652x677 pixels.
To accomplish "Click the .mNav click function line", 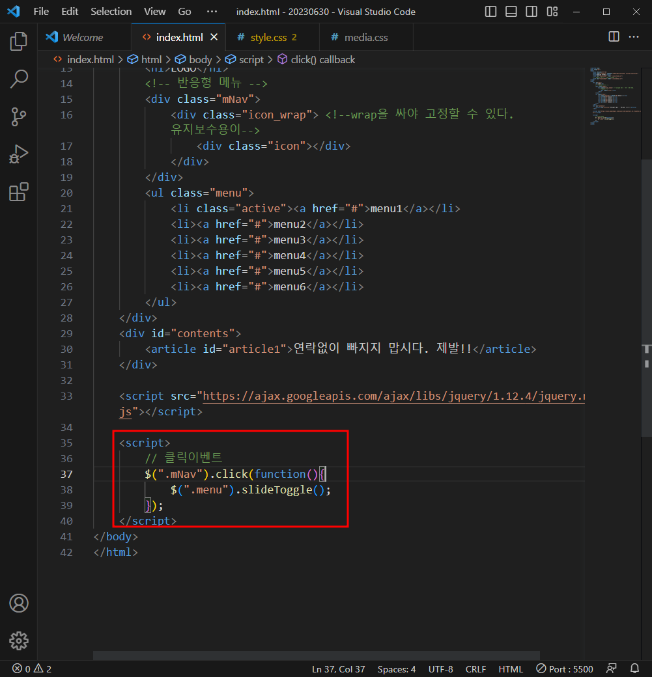I will coord(236,474).
